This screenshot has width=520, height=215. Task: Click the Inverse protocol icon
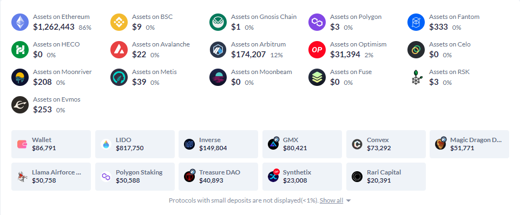tap(189, 144)
